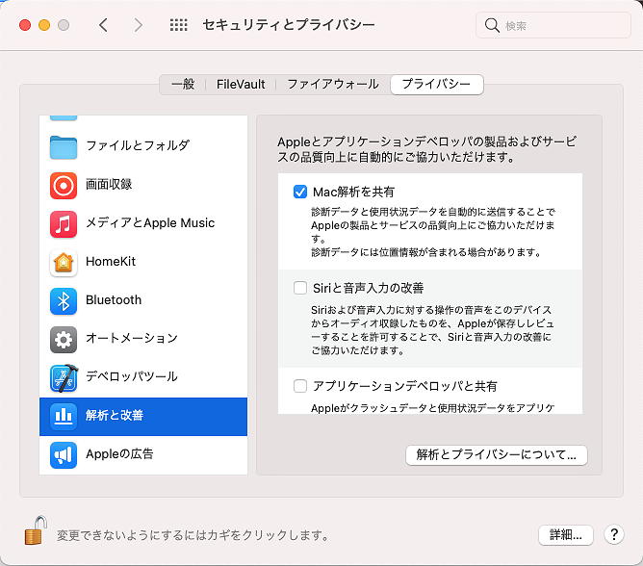Click the メディアとApple Music note icon

pos(64,224)
